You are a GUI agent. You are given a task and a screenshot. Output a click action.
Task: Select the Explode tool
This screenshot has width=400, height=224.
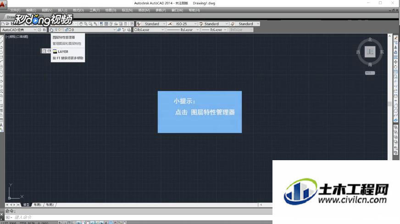(x=396, y=120)
